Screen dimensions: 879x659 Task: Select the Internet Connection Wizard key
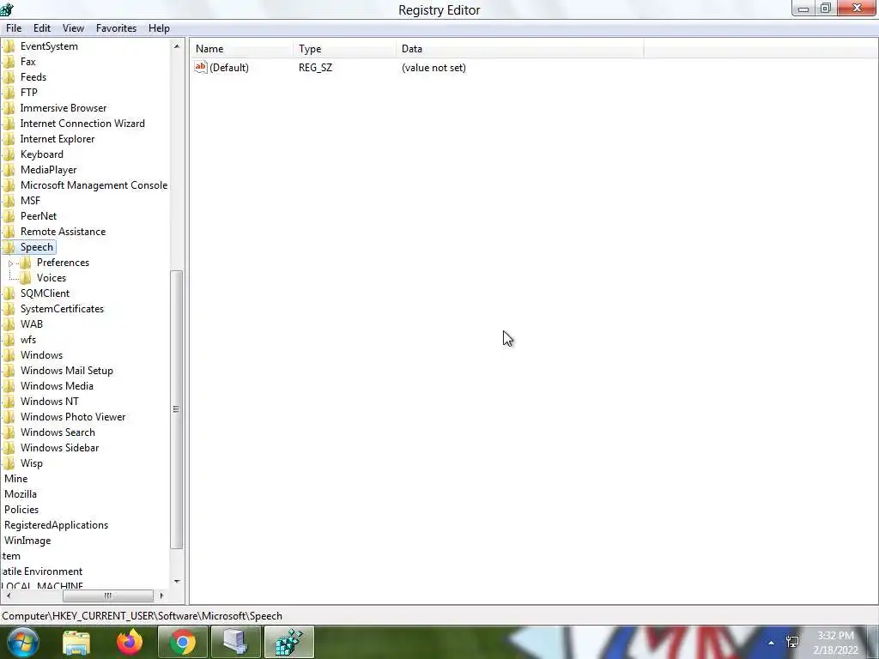[82, 124]
